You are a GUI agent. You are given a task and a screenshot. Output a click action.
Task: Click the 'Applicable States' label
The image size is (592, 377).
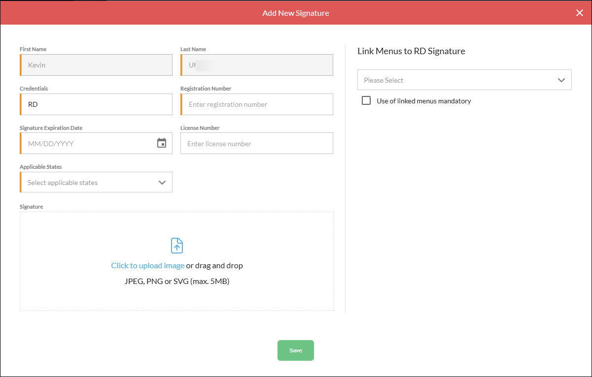pos(41,167)
